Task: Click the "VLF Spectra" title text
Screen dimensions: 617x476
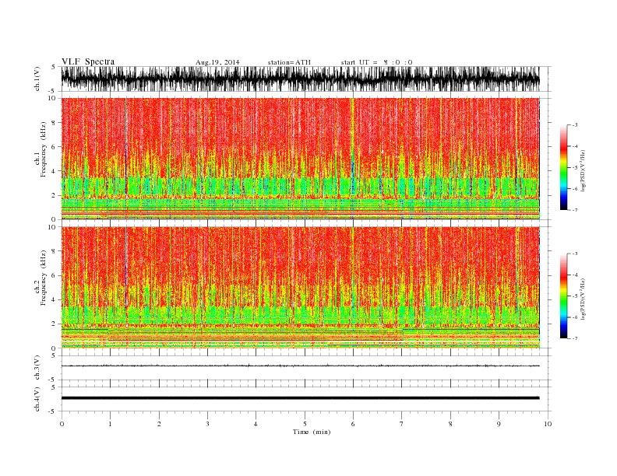Action: (88, 61)
